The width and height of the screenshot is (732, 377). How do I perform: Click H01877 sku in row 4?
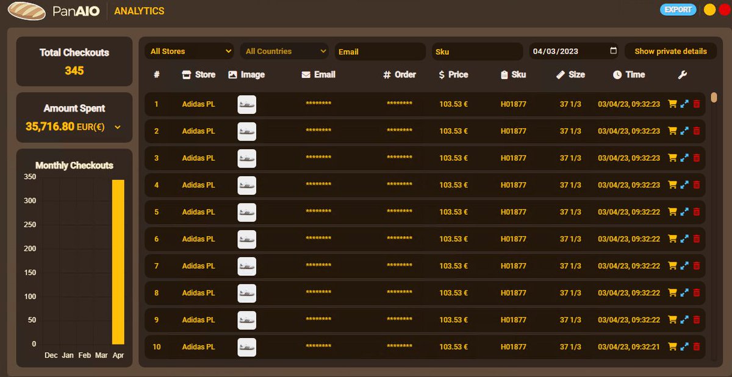pos(514,185)
